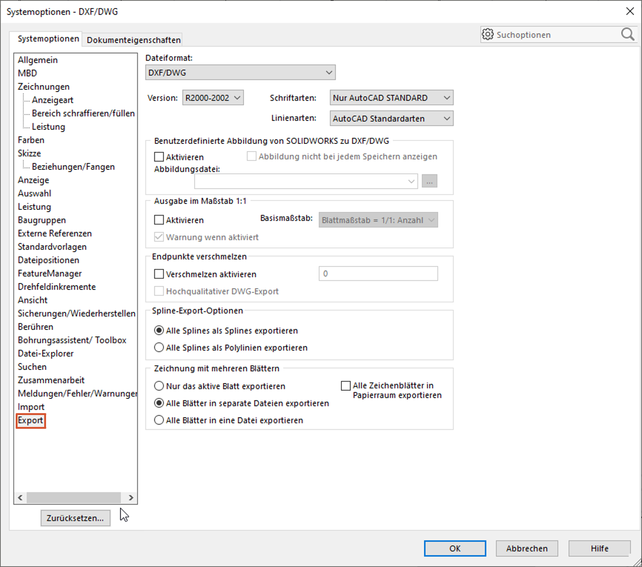
Task: Open the Dateiformat DXF/DWG dropdown
Action: 240,73
